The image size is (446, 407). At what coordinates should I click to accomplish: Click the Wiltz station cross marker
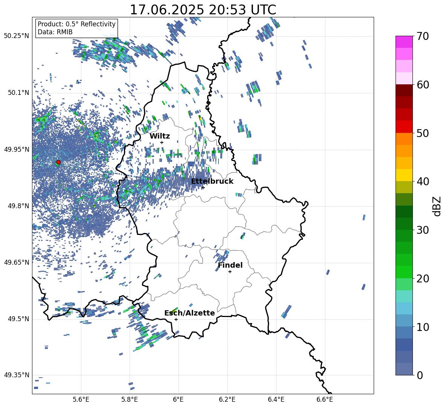click(162, 142)
